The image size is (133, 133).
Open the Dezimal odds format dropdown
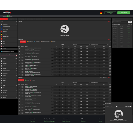(x=108, y=19)
